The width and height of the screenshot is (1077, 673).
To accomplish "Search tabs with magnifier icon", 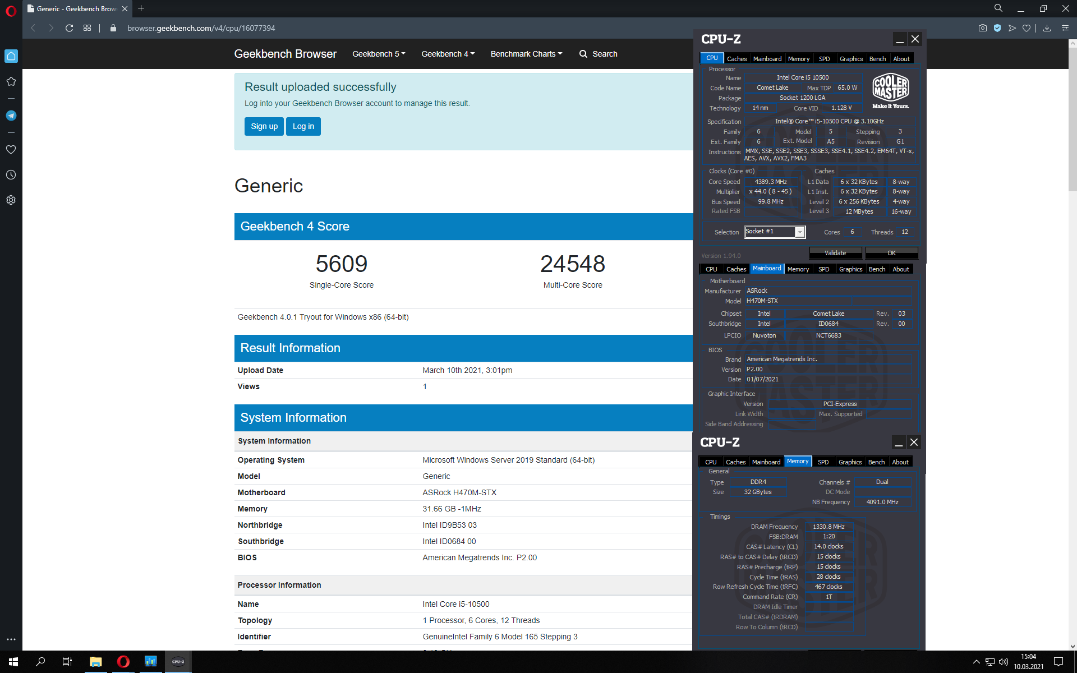I will pyautogui.click(x=998, y=8).
